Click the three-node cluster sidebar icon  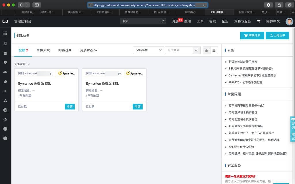(5, 101)
